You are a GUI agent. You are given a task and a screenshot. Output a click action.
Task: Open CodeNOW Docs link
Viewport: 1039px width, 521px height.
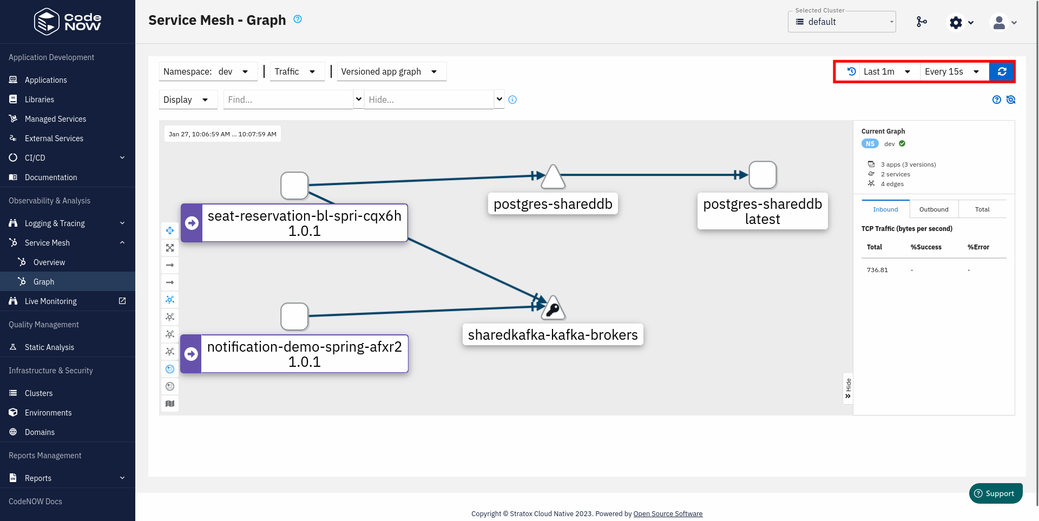coord(35,501)
